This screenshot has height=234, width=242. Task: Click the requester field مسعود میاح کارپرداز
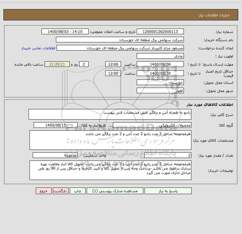(x=120, y=48)
